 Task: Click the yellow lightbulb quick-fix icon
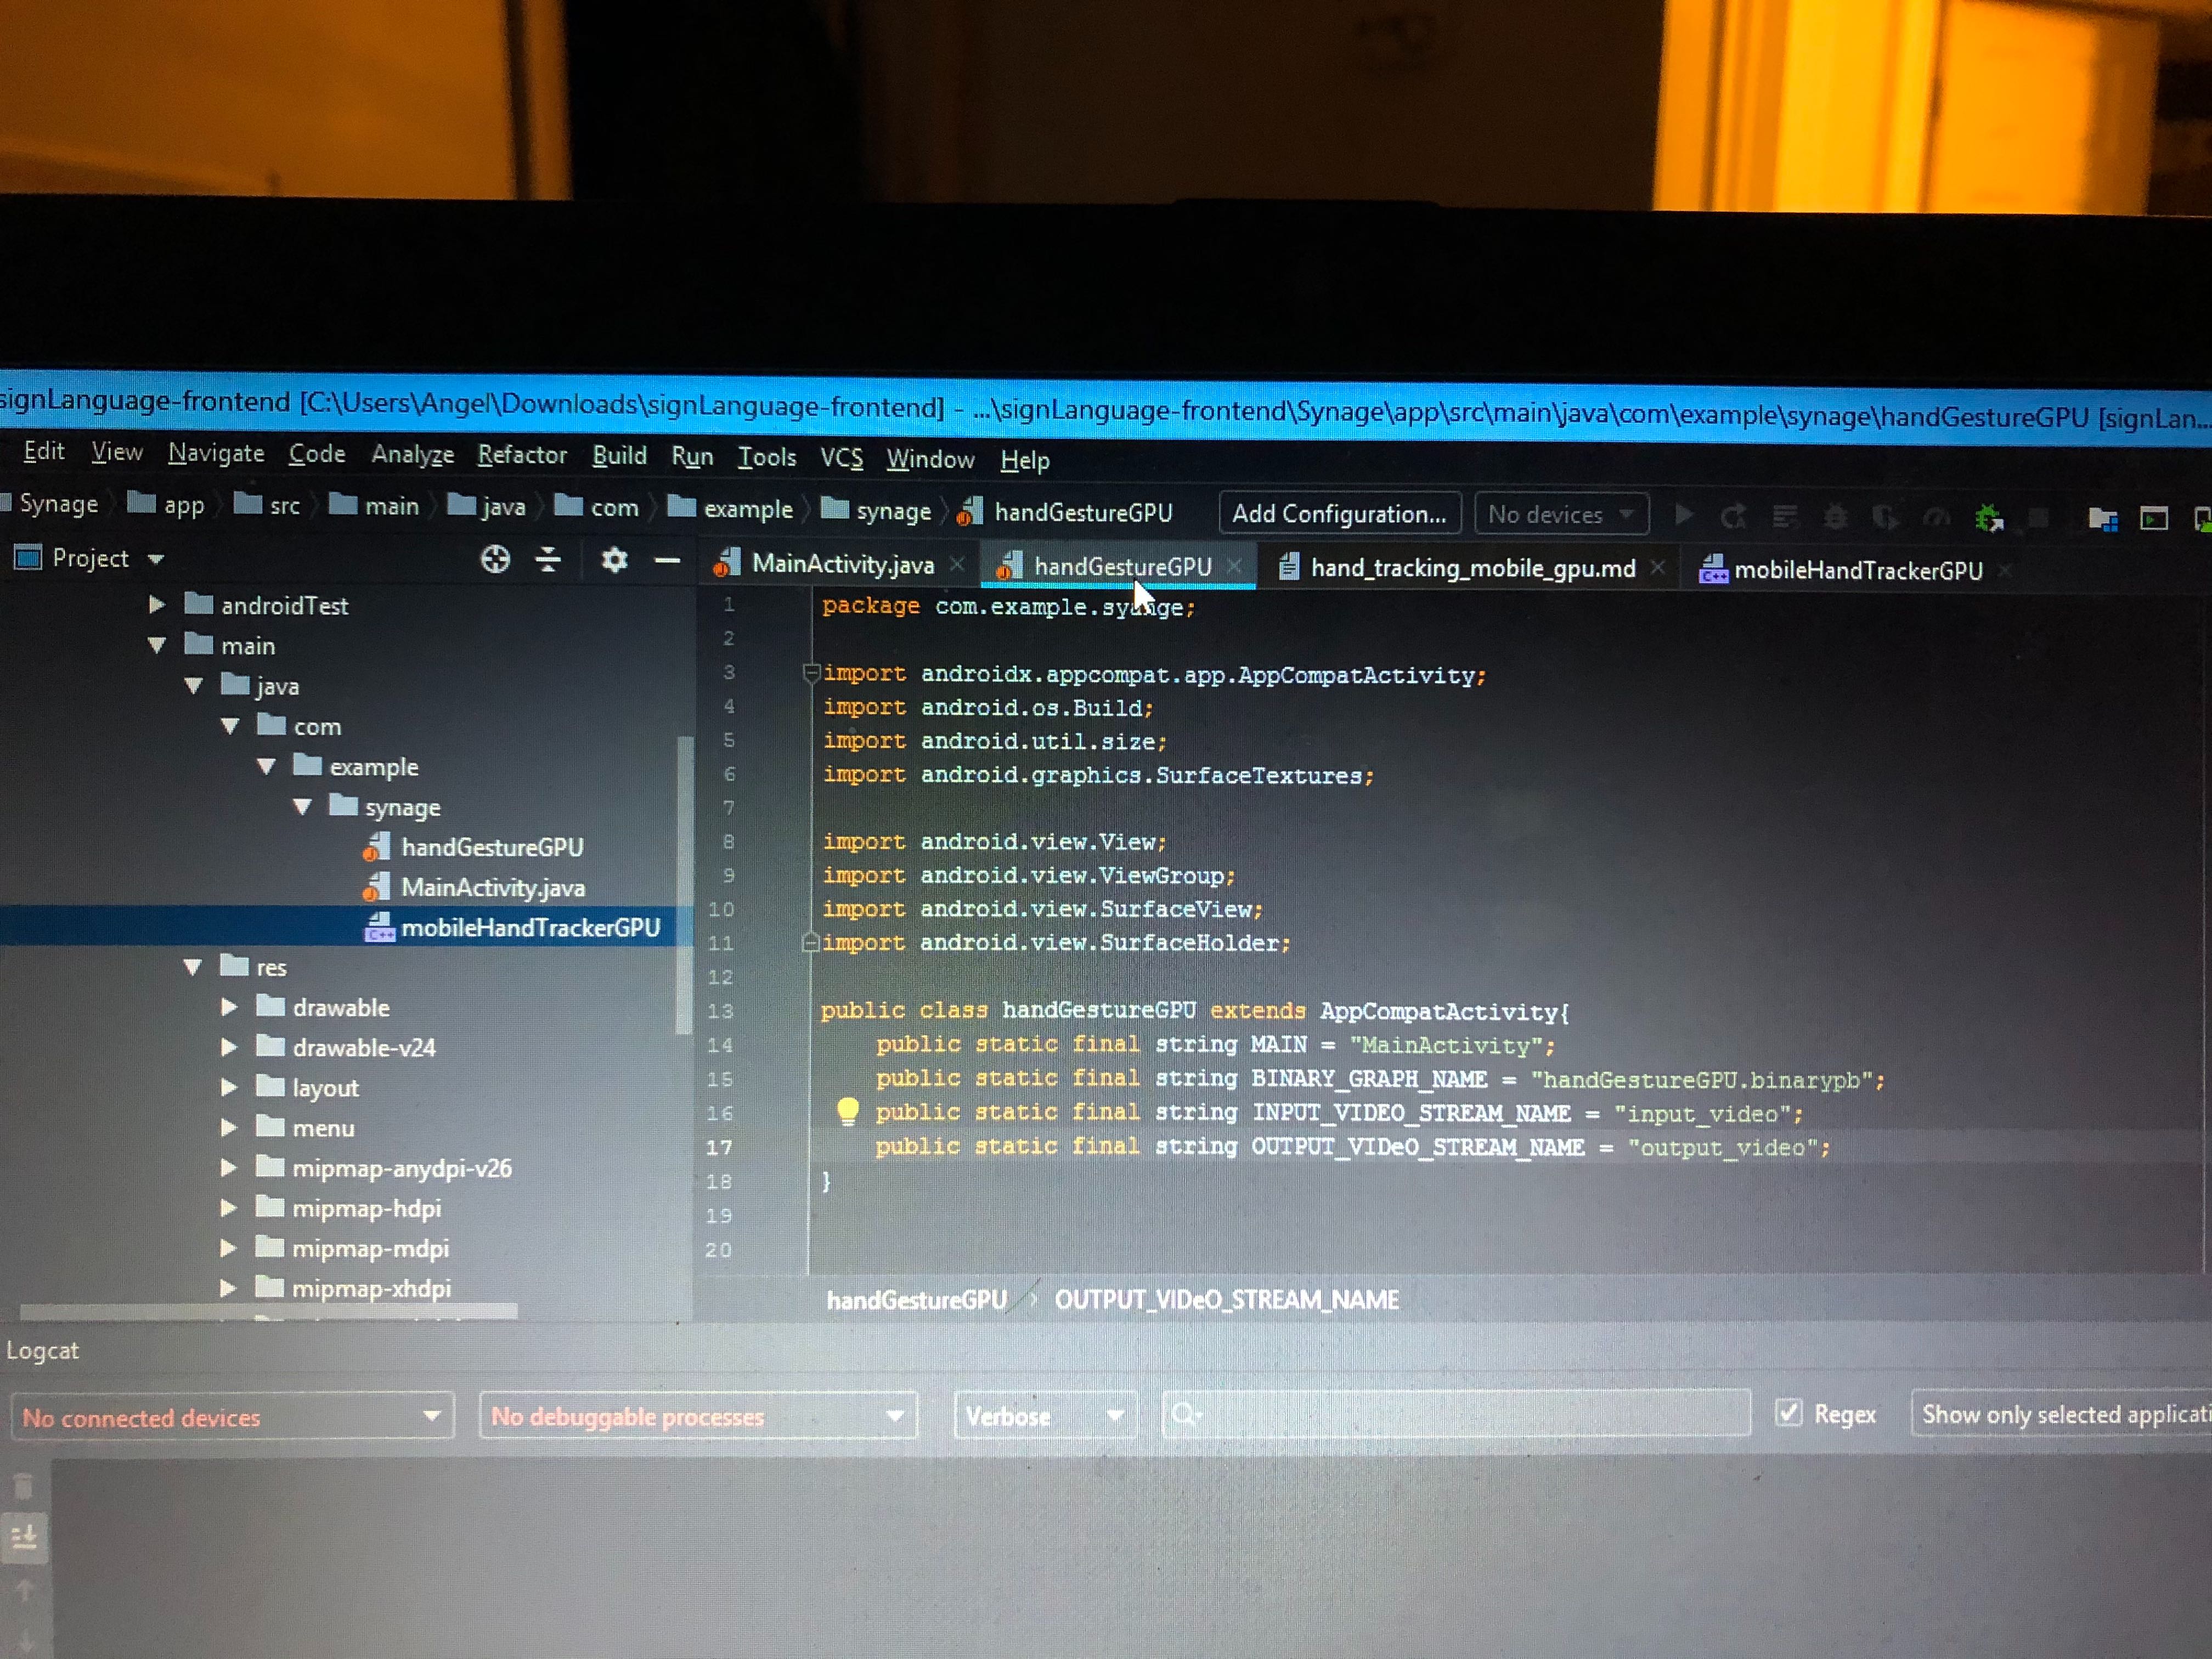click(x=847, y=1111)
